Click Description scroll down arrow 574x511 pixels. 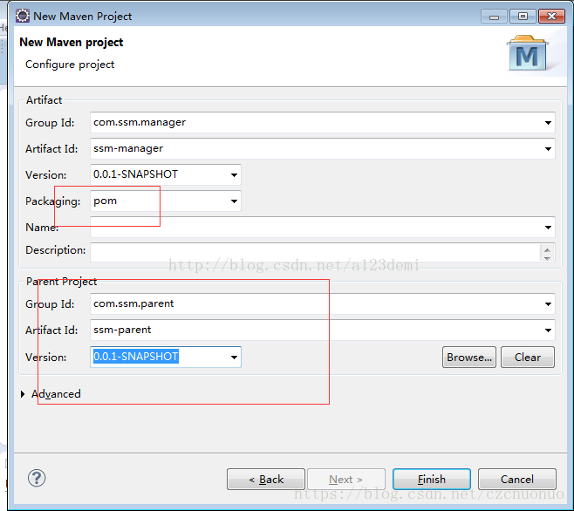pos(547,258)
